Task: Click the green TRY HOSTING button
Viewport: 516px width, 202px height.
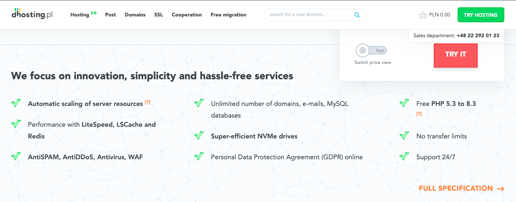Action: coord(481,15)
